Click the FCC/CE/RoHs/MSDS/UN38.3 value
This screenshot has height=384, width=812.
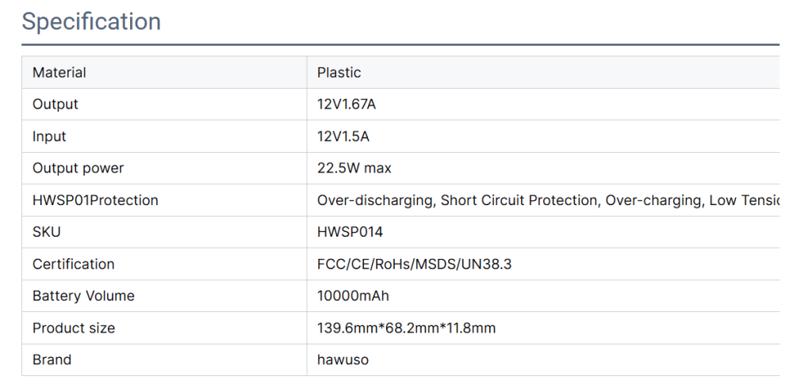click(414, 264)
